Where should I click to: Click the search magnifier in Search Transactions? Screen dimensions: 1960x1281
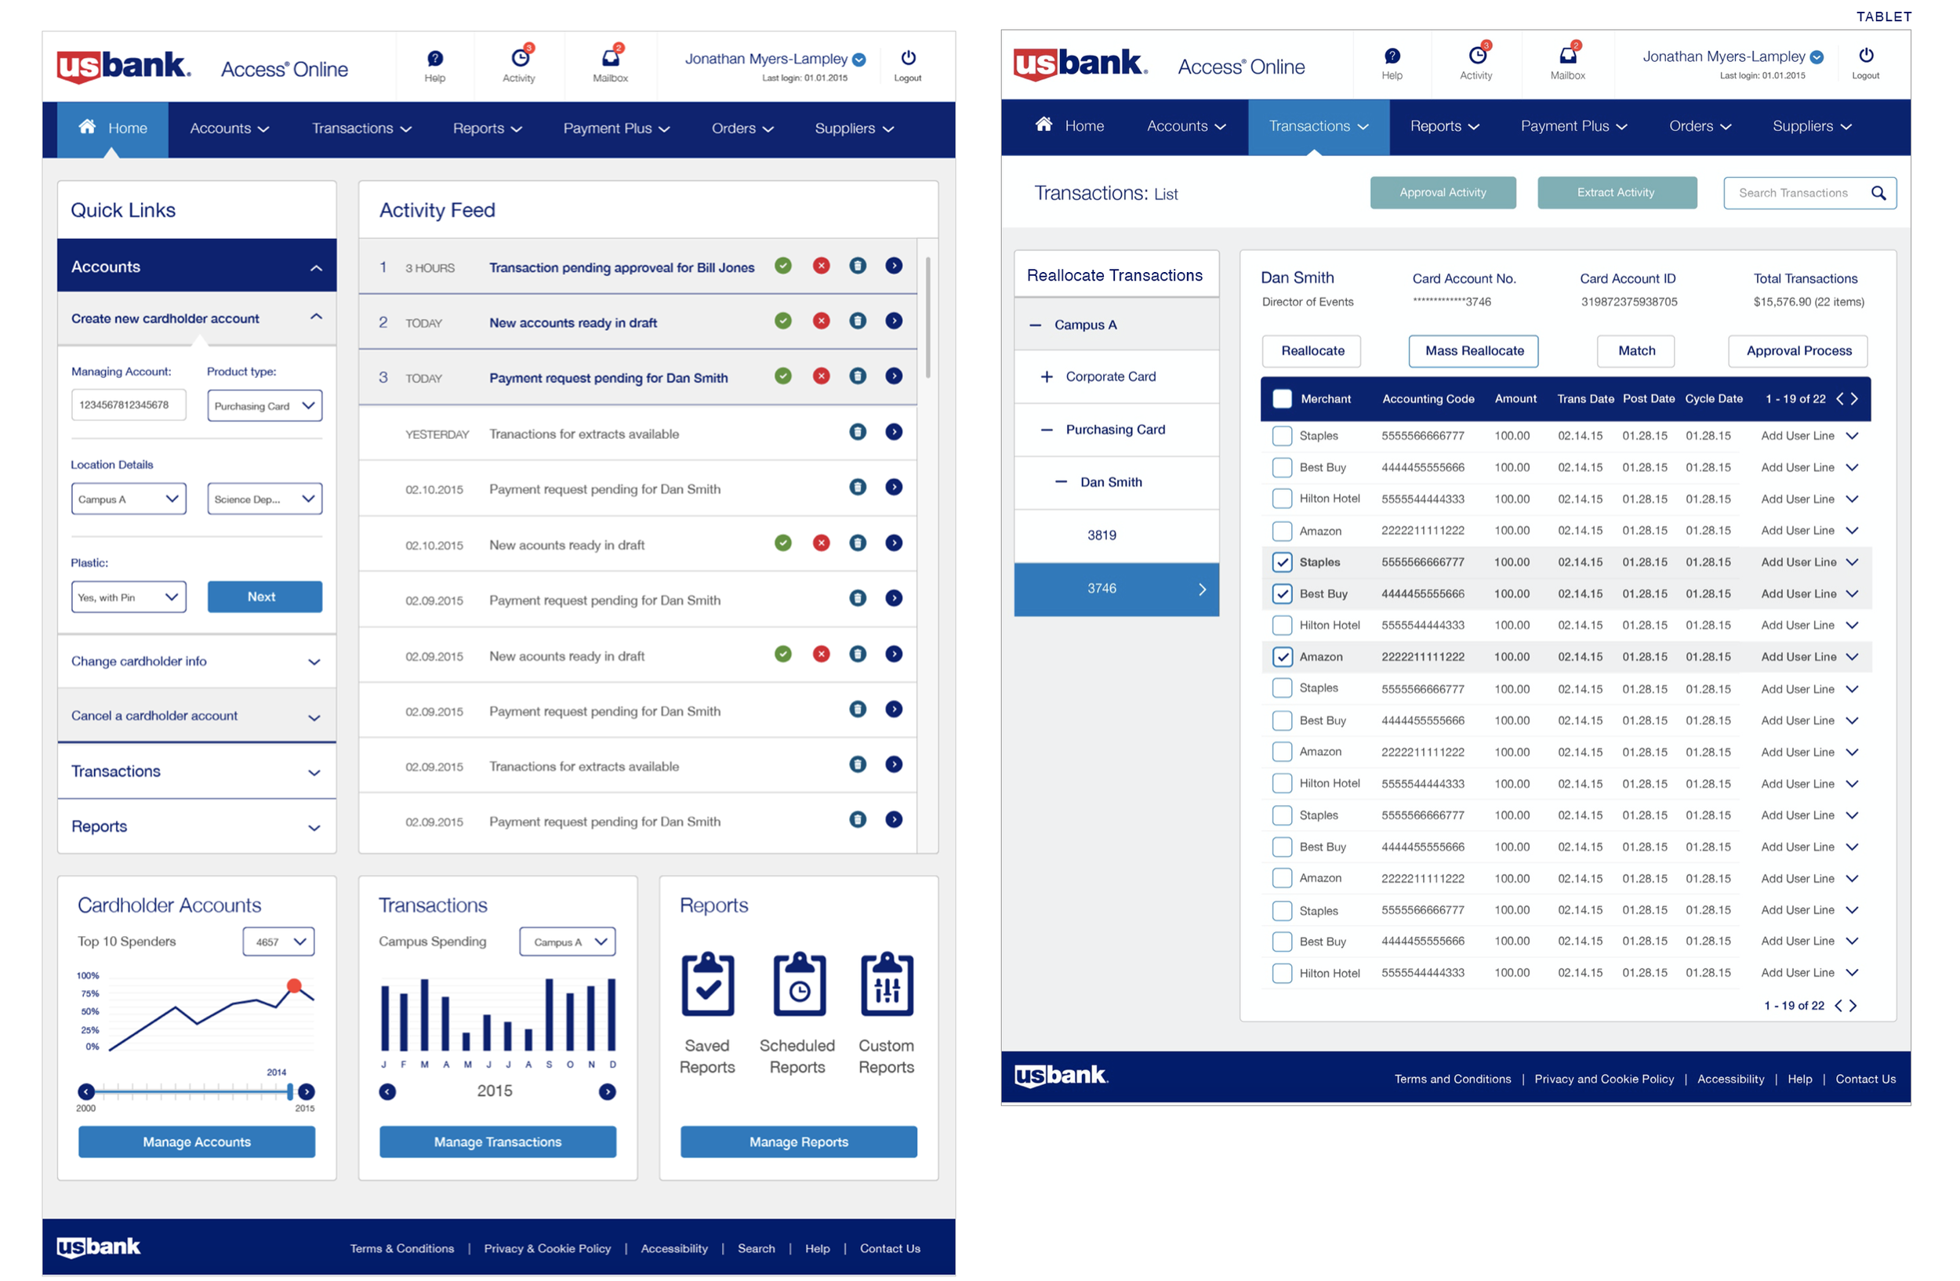1878,193
